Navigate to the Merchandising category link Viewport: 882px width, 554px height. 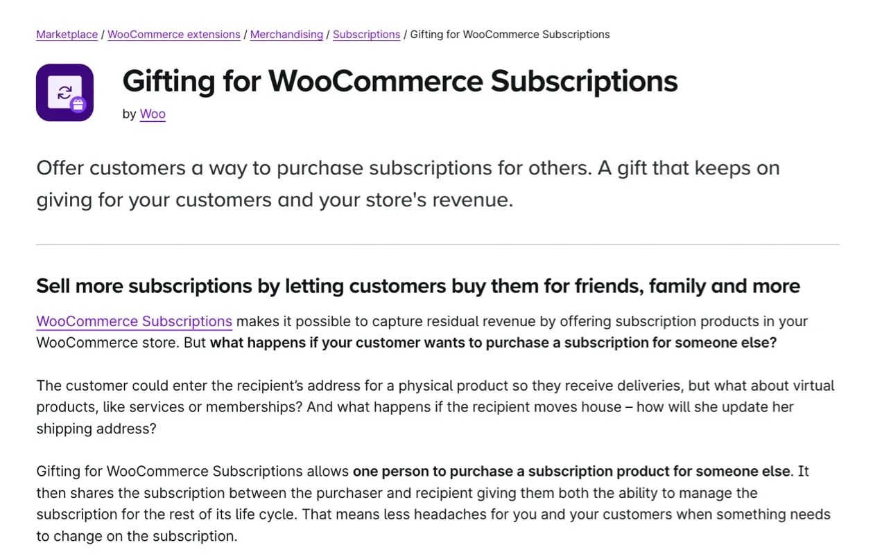pyautogui.click(x=286, y=34)
